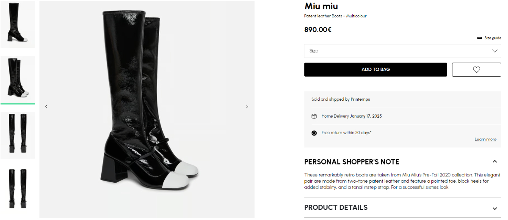
Task: Open the Learn more link
Action: (x=485, y=140)
